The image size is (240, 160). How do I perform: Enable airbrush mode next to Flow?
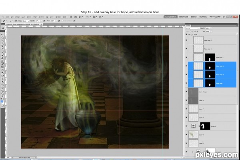(59, 21)
